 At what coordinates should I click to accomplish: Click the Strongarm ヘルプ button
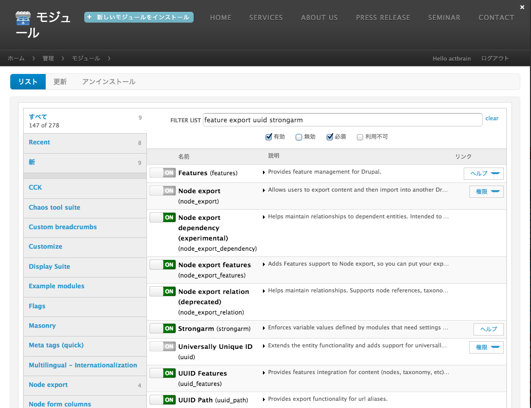point(488,329)
